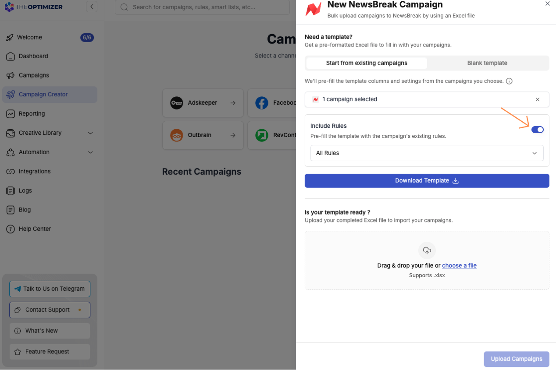
Task: Open the Integrations menu item
Action: 50,172
